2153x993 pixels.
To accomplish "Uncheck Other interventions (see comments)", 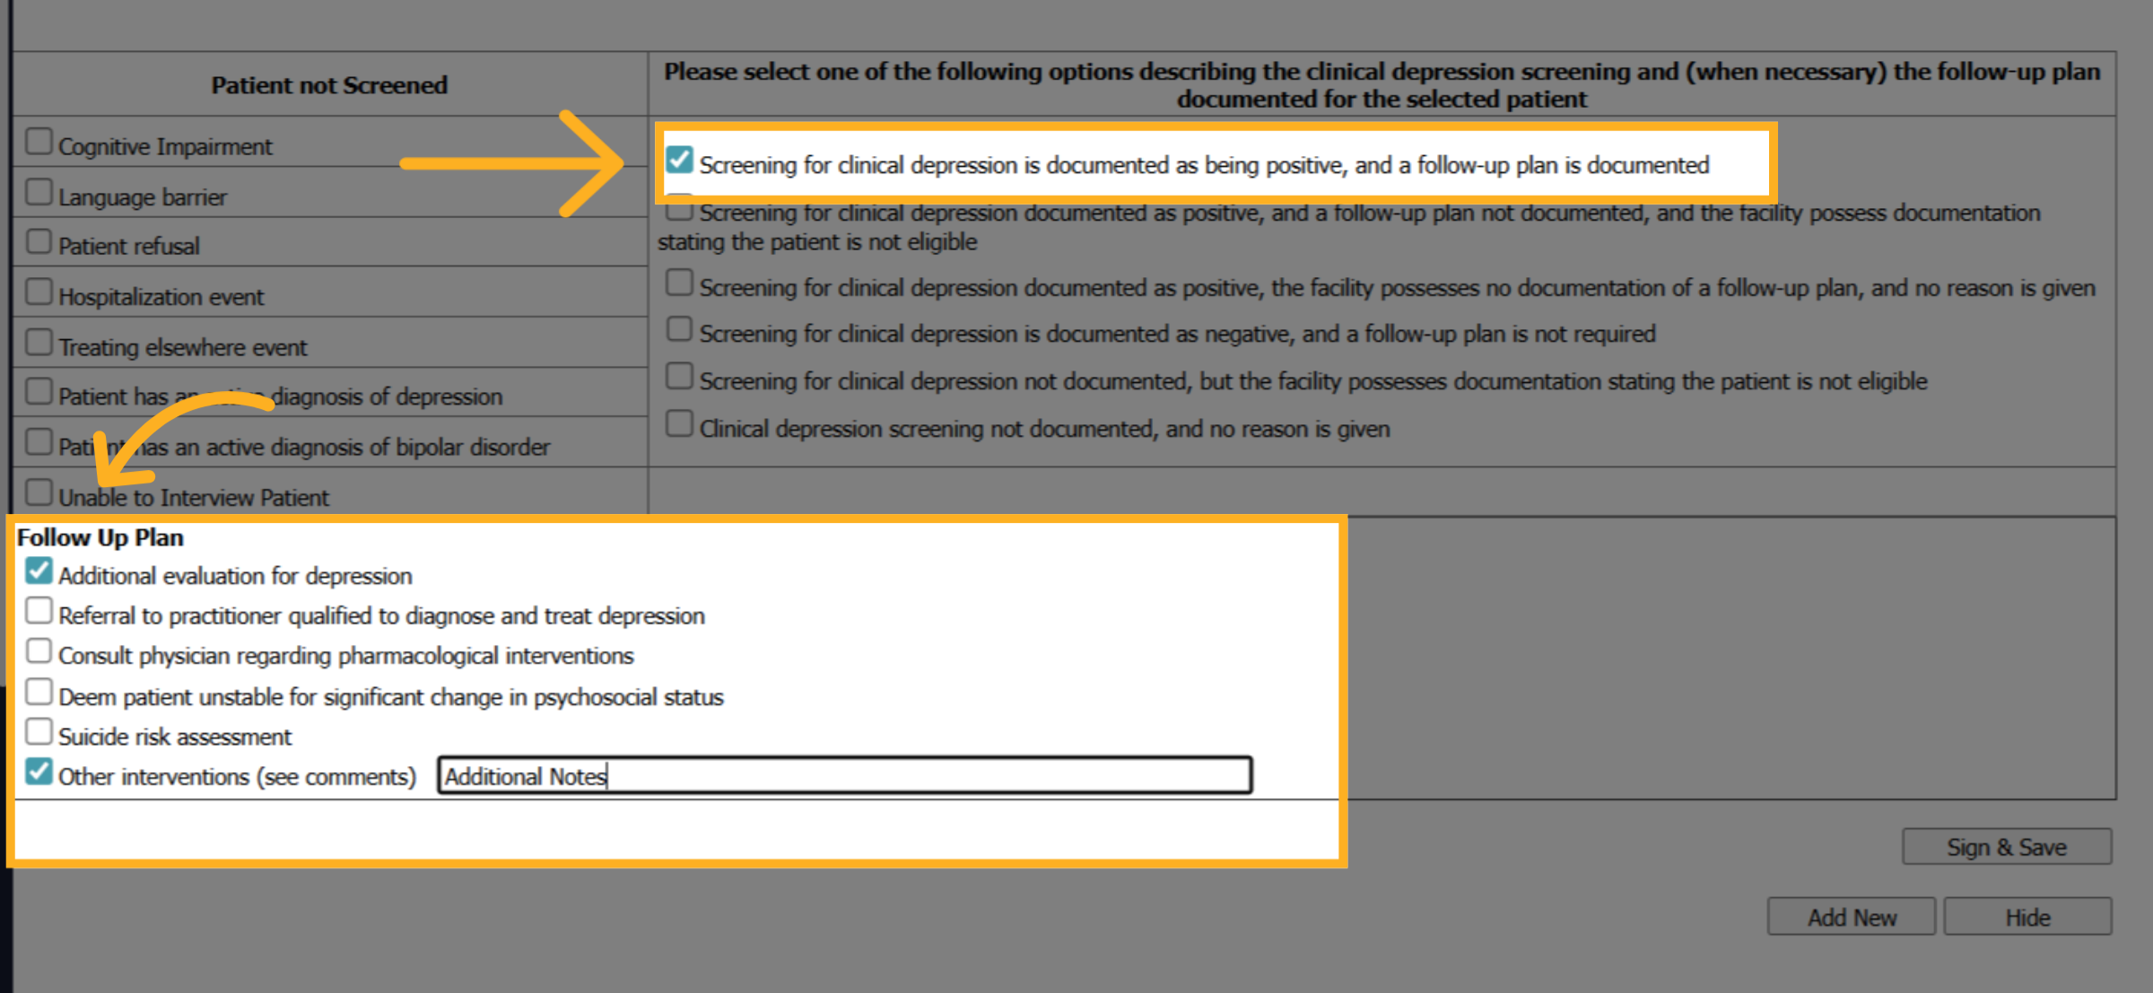I will tap(39, 771).
